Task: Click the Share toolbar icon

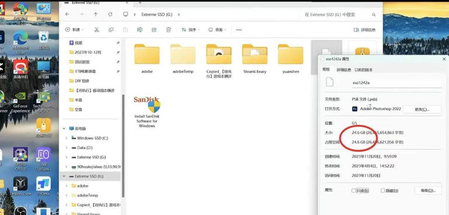Action: click(x=154, y=30)
